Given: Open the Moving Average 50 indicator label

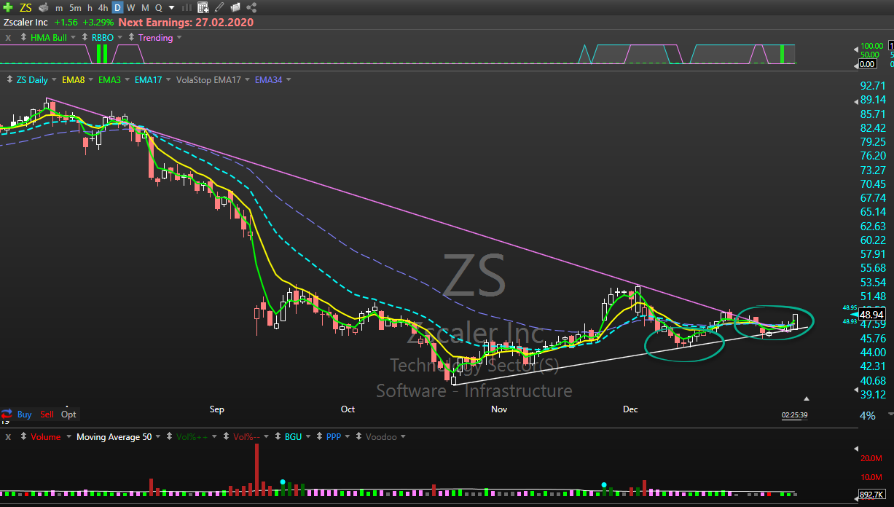Looking at the screenshot, I should click(114, 436).
